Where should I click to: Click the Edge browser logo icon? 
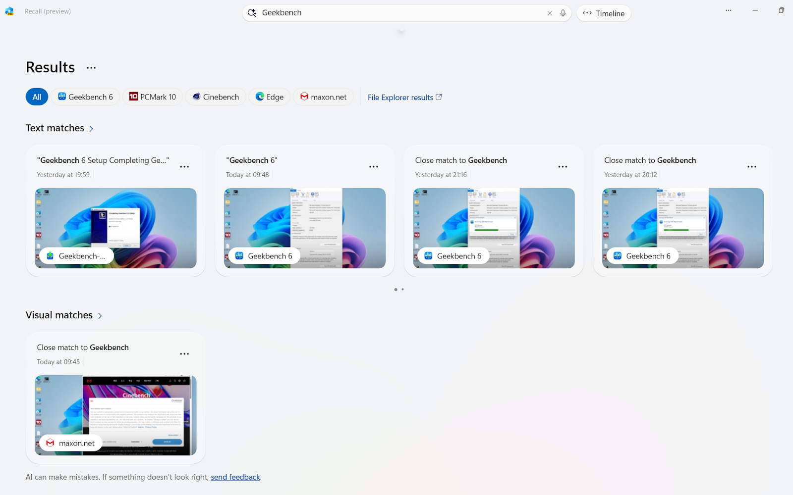coord(260,97)
